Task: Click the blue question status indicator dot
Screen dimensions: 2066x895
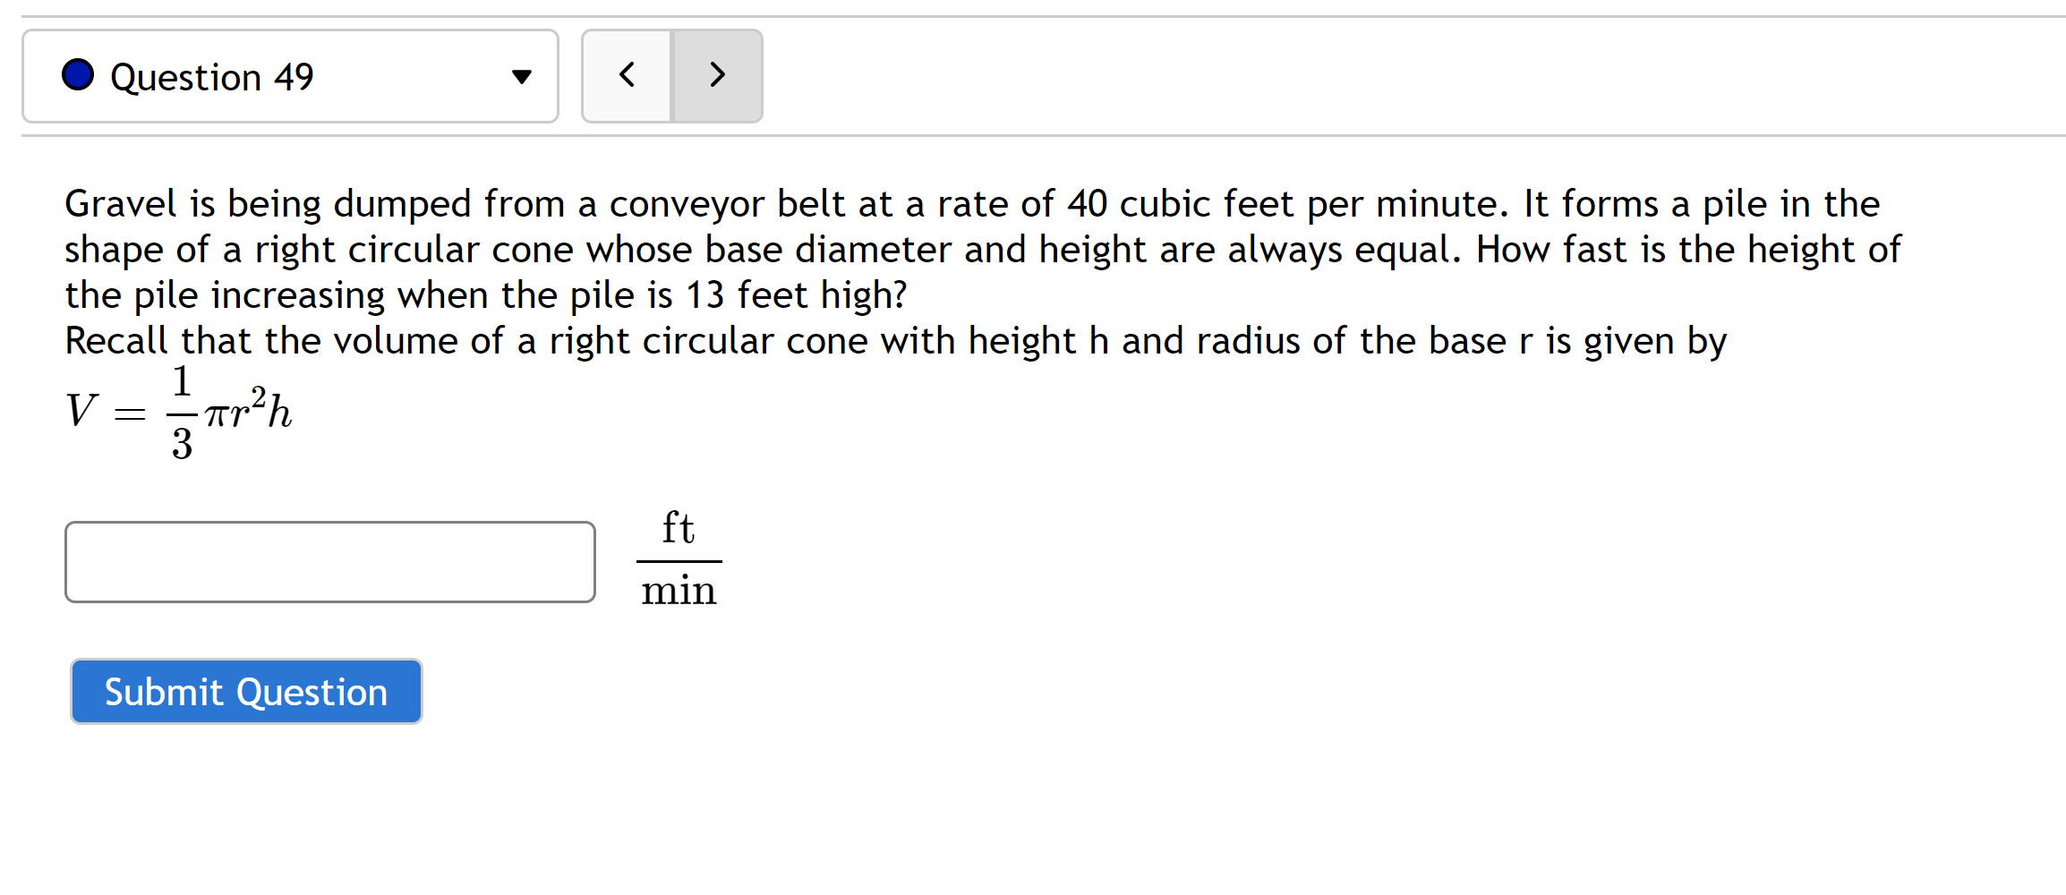Action: pos(79,75)
